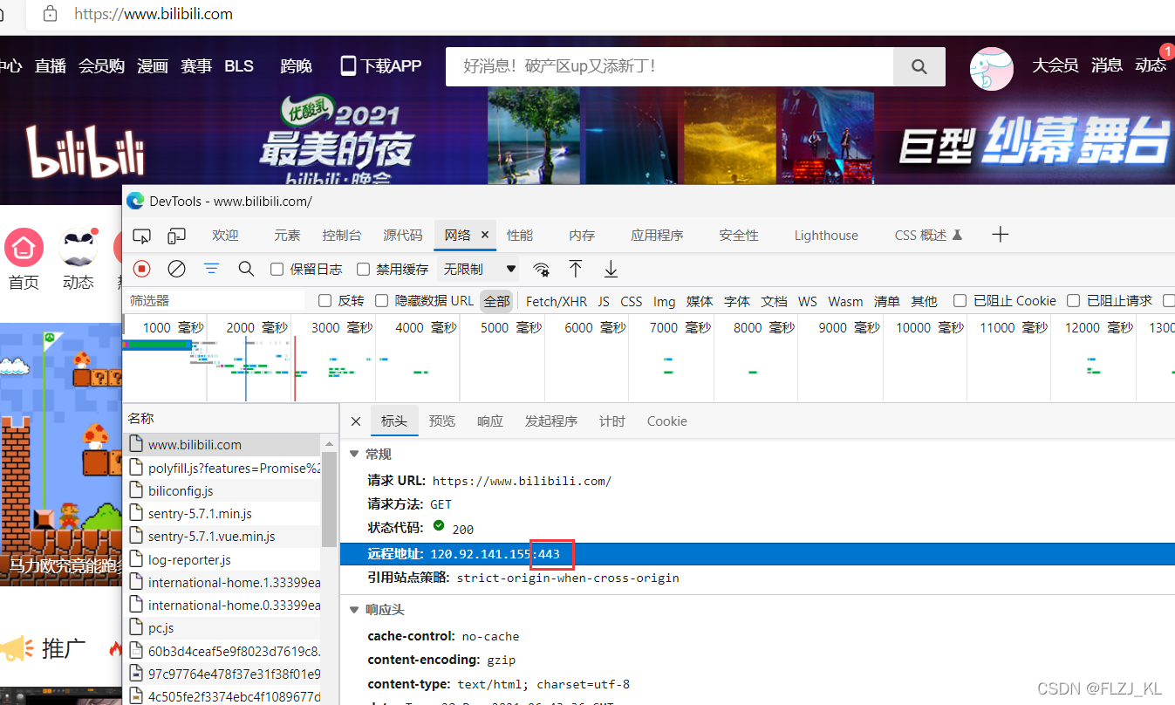
Task: Click the 消息 link in bilibili header
Action: pos(1107,65)
